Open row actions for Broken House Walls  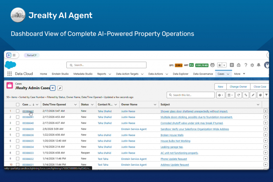[265, 135]
